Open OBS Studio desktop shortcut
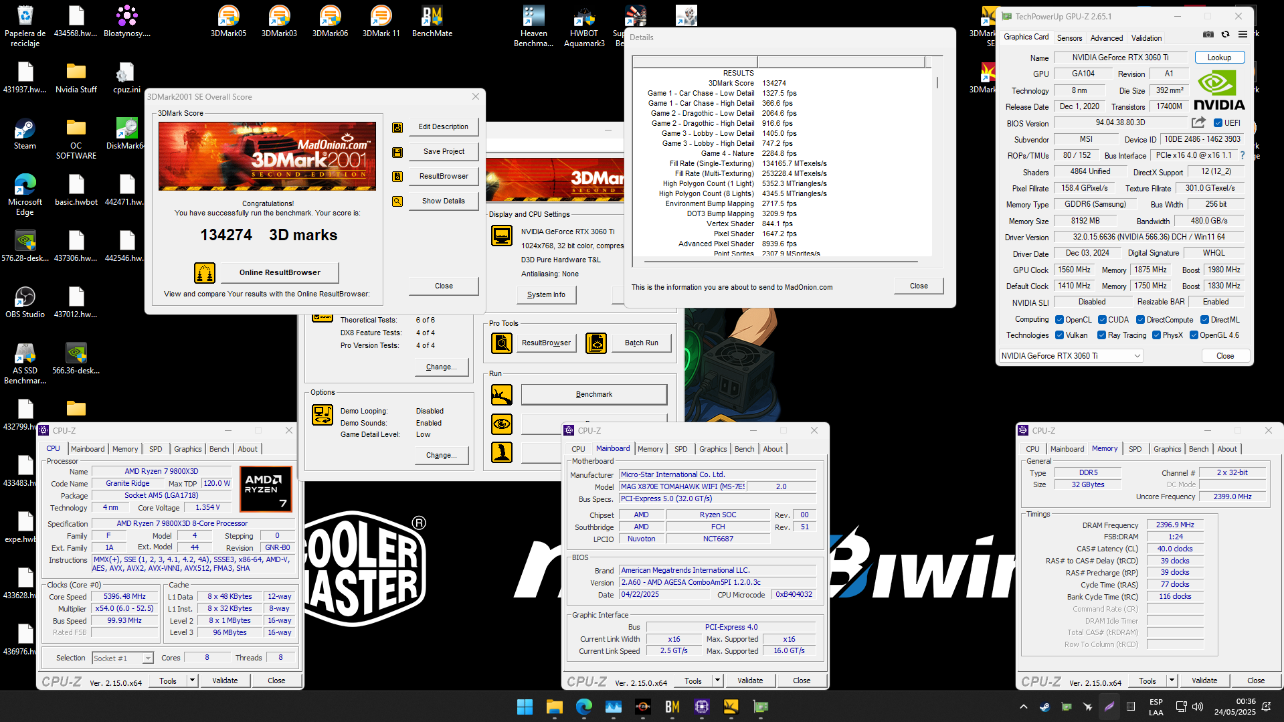Viewport: 1284px width, 722px height. pyautogui.click(x=25, y=302)
